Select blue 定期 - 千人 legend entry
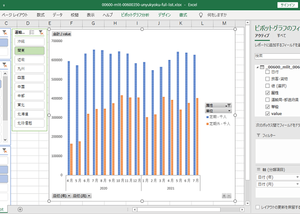Viewport: 300px width, 214px height. pyautogui.click(x=216, y=117)
